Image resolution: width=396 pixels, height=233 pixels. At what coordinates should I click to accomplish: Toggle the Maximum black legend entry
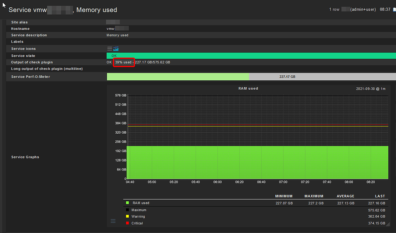pyautogui.click(x=127, y=209)
